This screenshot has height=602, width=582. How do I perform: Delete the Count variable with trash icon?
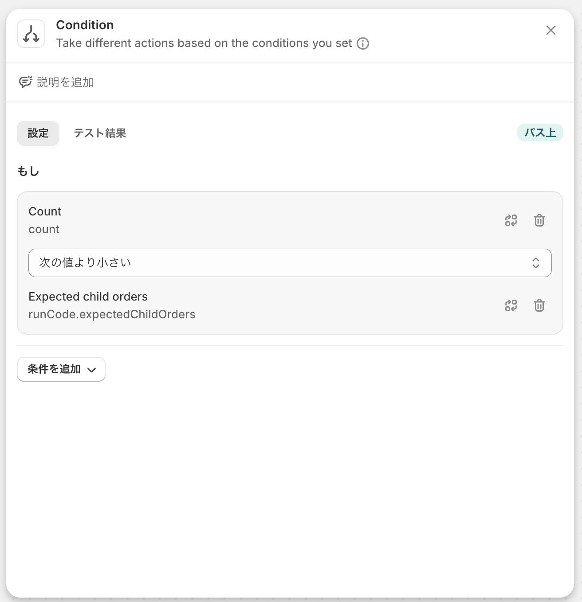click(539, 220)
